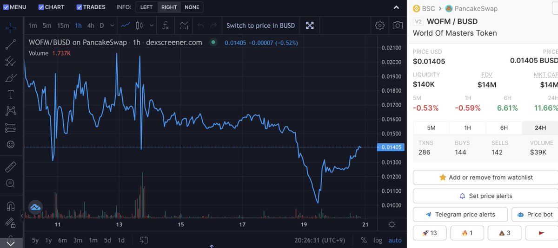The height and width of the screenshot is (248, 558).
Task: Collapse the drawing toolbar side arrow
Action: [22, 216]
